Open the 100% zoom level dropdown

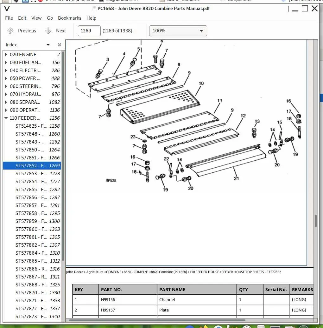pyautogui.click(x=178, y=31)
